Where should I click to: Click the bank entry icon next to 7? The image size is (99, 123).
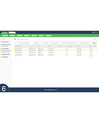[67, 53]
